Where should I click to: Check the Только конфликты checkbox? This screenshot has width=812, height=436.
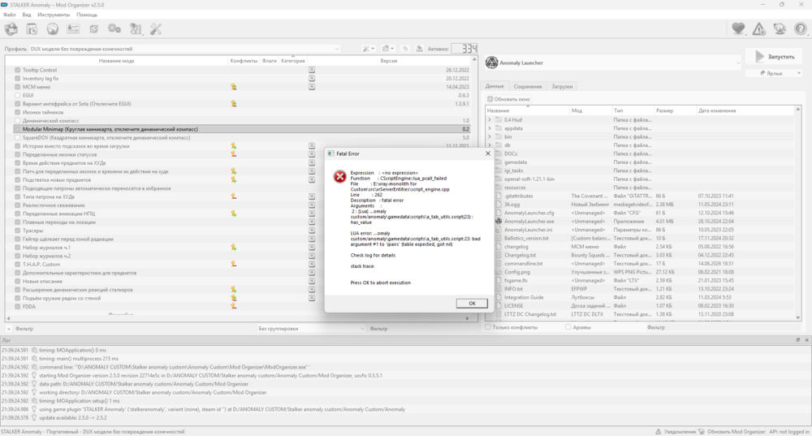tap(488, 327)
